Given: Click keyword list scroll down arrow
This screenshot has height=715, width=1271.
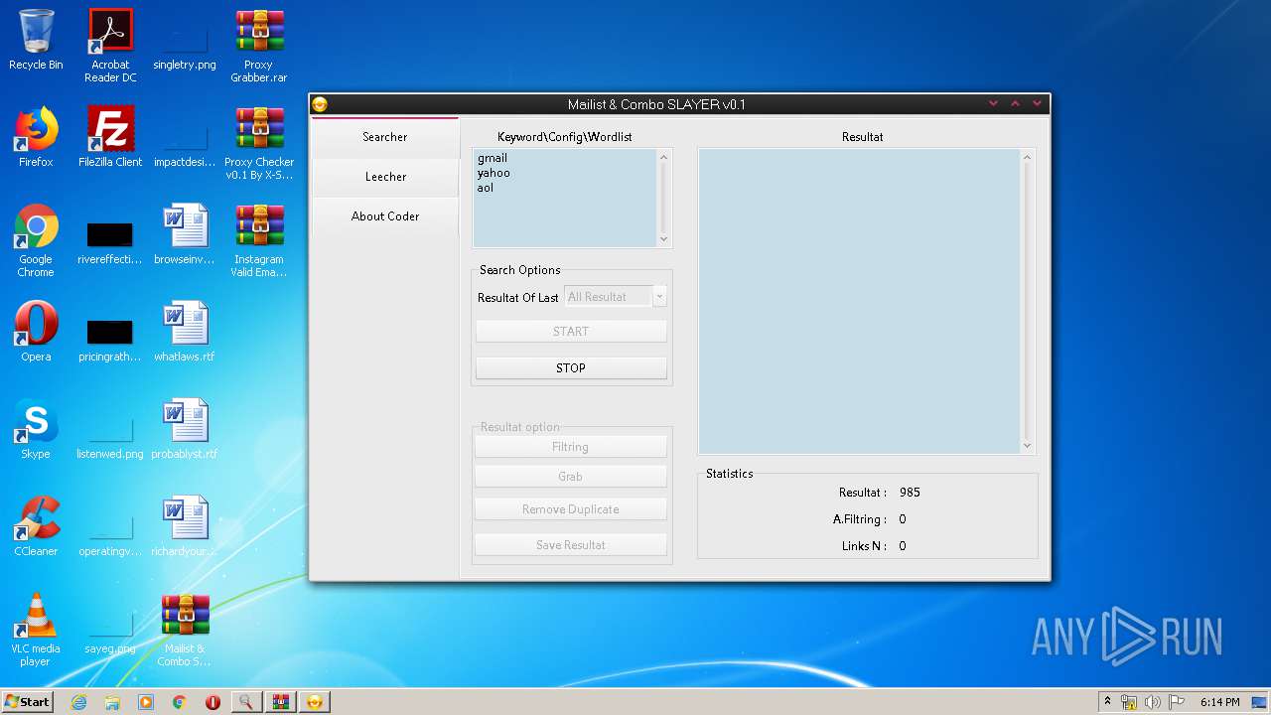Looking at the screenshot, I should tap(664, 239).
